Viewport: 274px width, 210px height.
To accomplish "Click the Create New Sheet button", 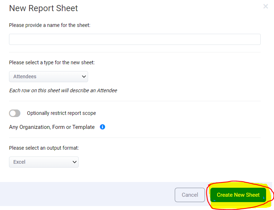I will point(238,195).
